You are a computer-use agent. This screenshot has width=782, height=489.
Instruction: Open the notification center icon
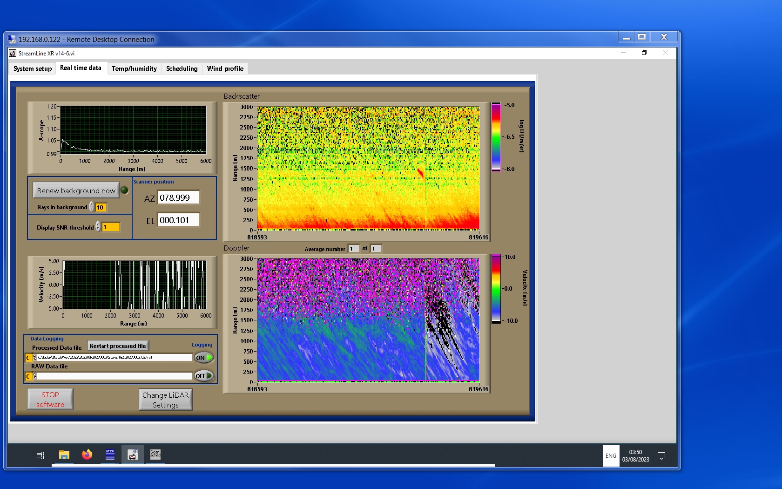point(661,456)
